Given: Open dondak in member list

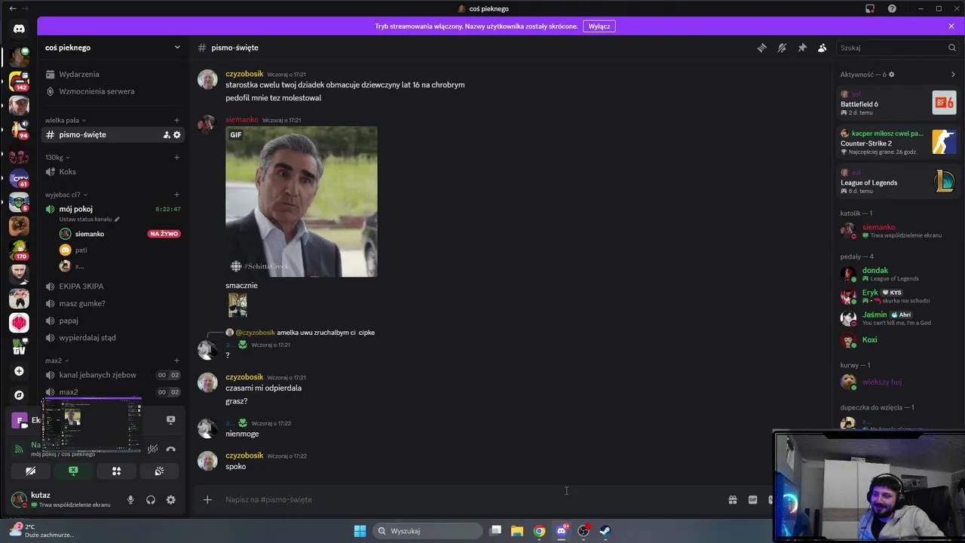Looking at the screenshot, I should tap(898, 274).
